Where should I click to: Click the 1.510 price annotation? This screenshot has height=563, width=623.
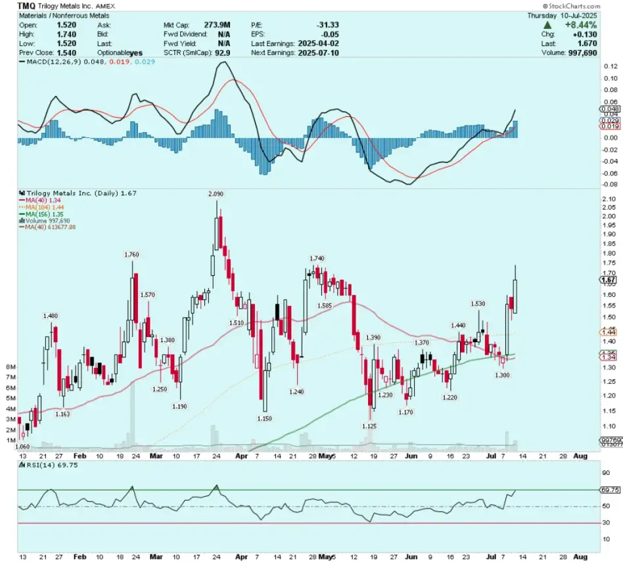(237, 323)
